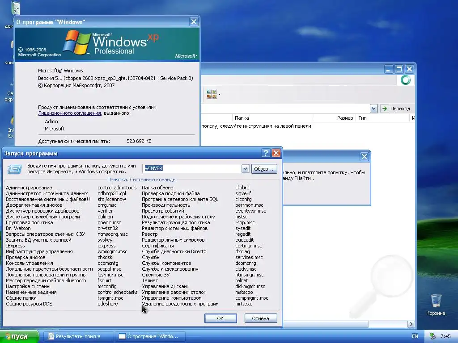Click the Переход go button label

pyautogui.click(x=400, y=109)
